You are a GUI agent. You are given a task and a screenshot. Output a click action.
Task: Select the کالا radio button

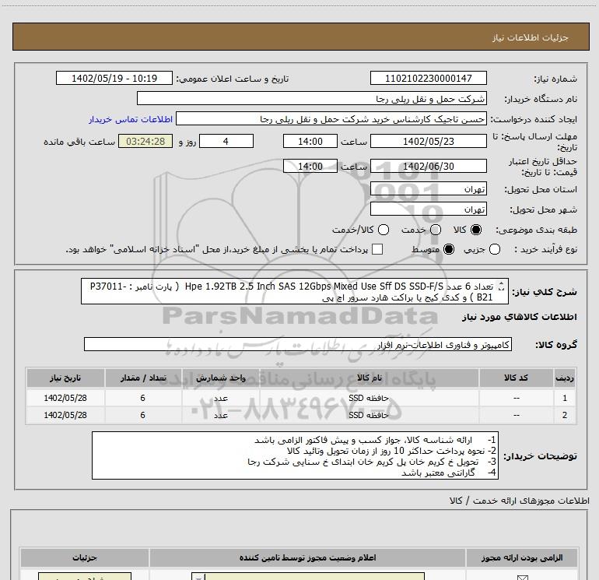476,230
